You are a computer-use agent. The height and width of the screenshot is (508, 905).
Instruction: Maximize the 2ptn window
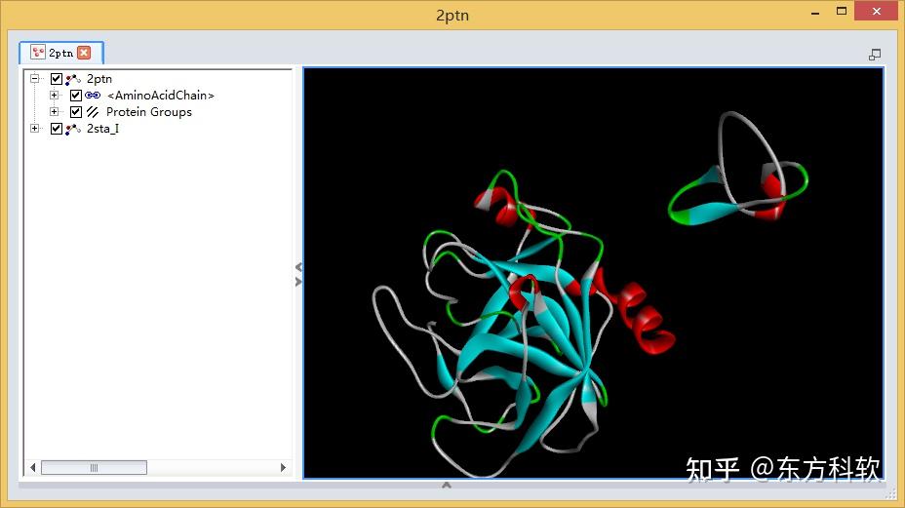(842, 11)
